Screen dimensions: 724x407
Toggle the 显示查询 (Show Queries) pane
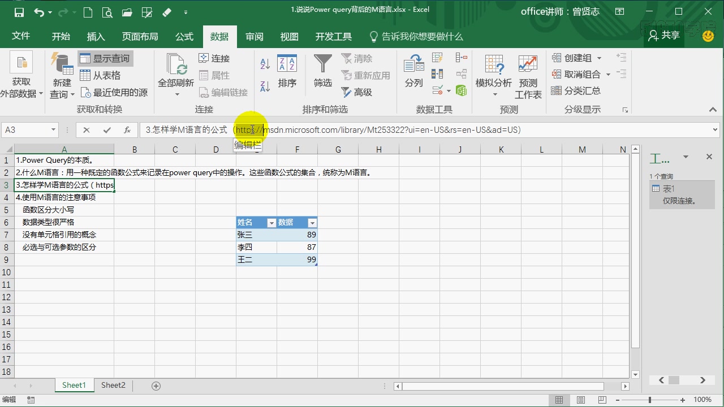[x=102, y=58]
